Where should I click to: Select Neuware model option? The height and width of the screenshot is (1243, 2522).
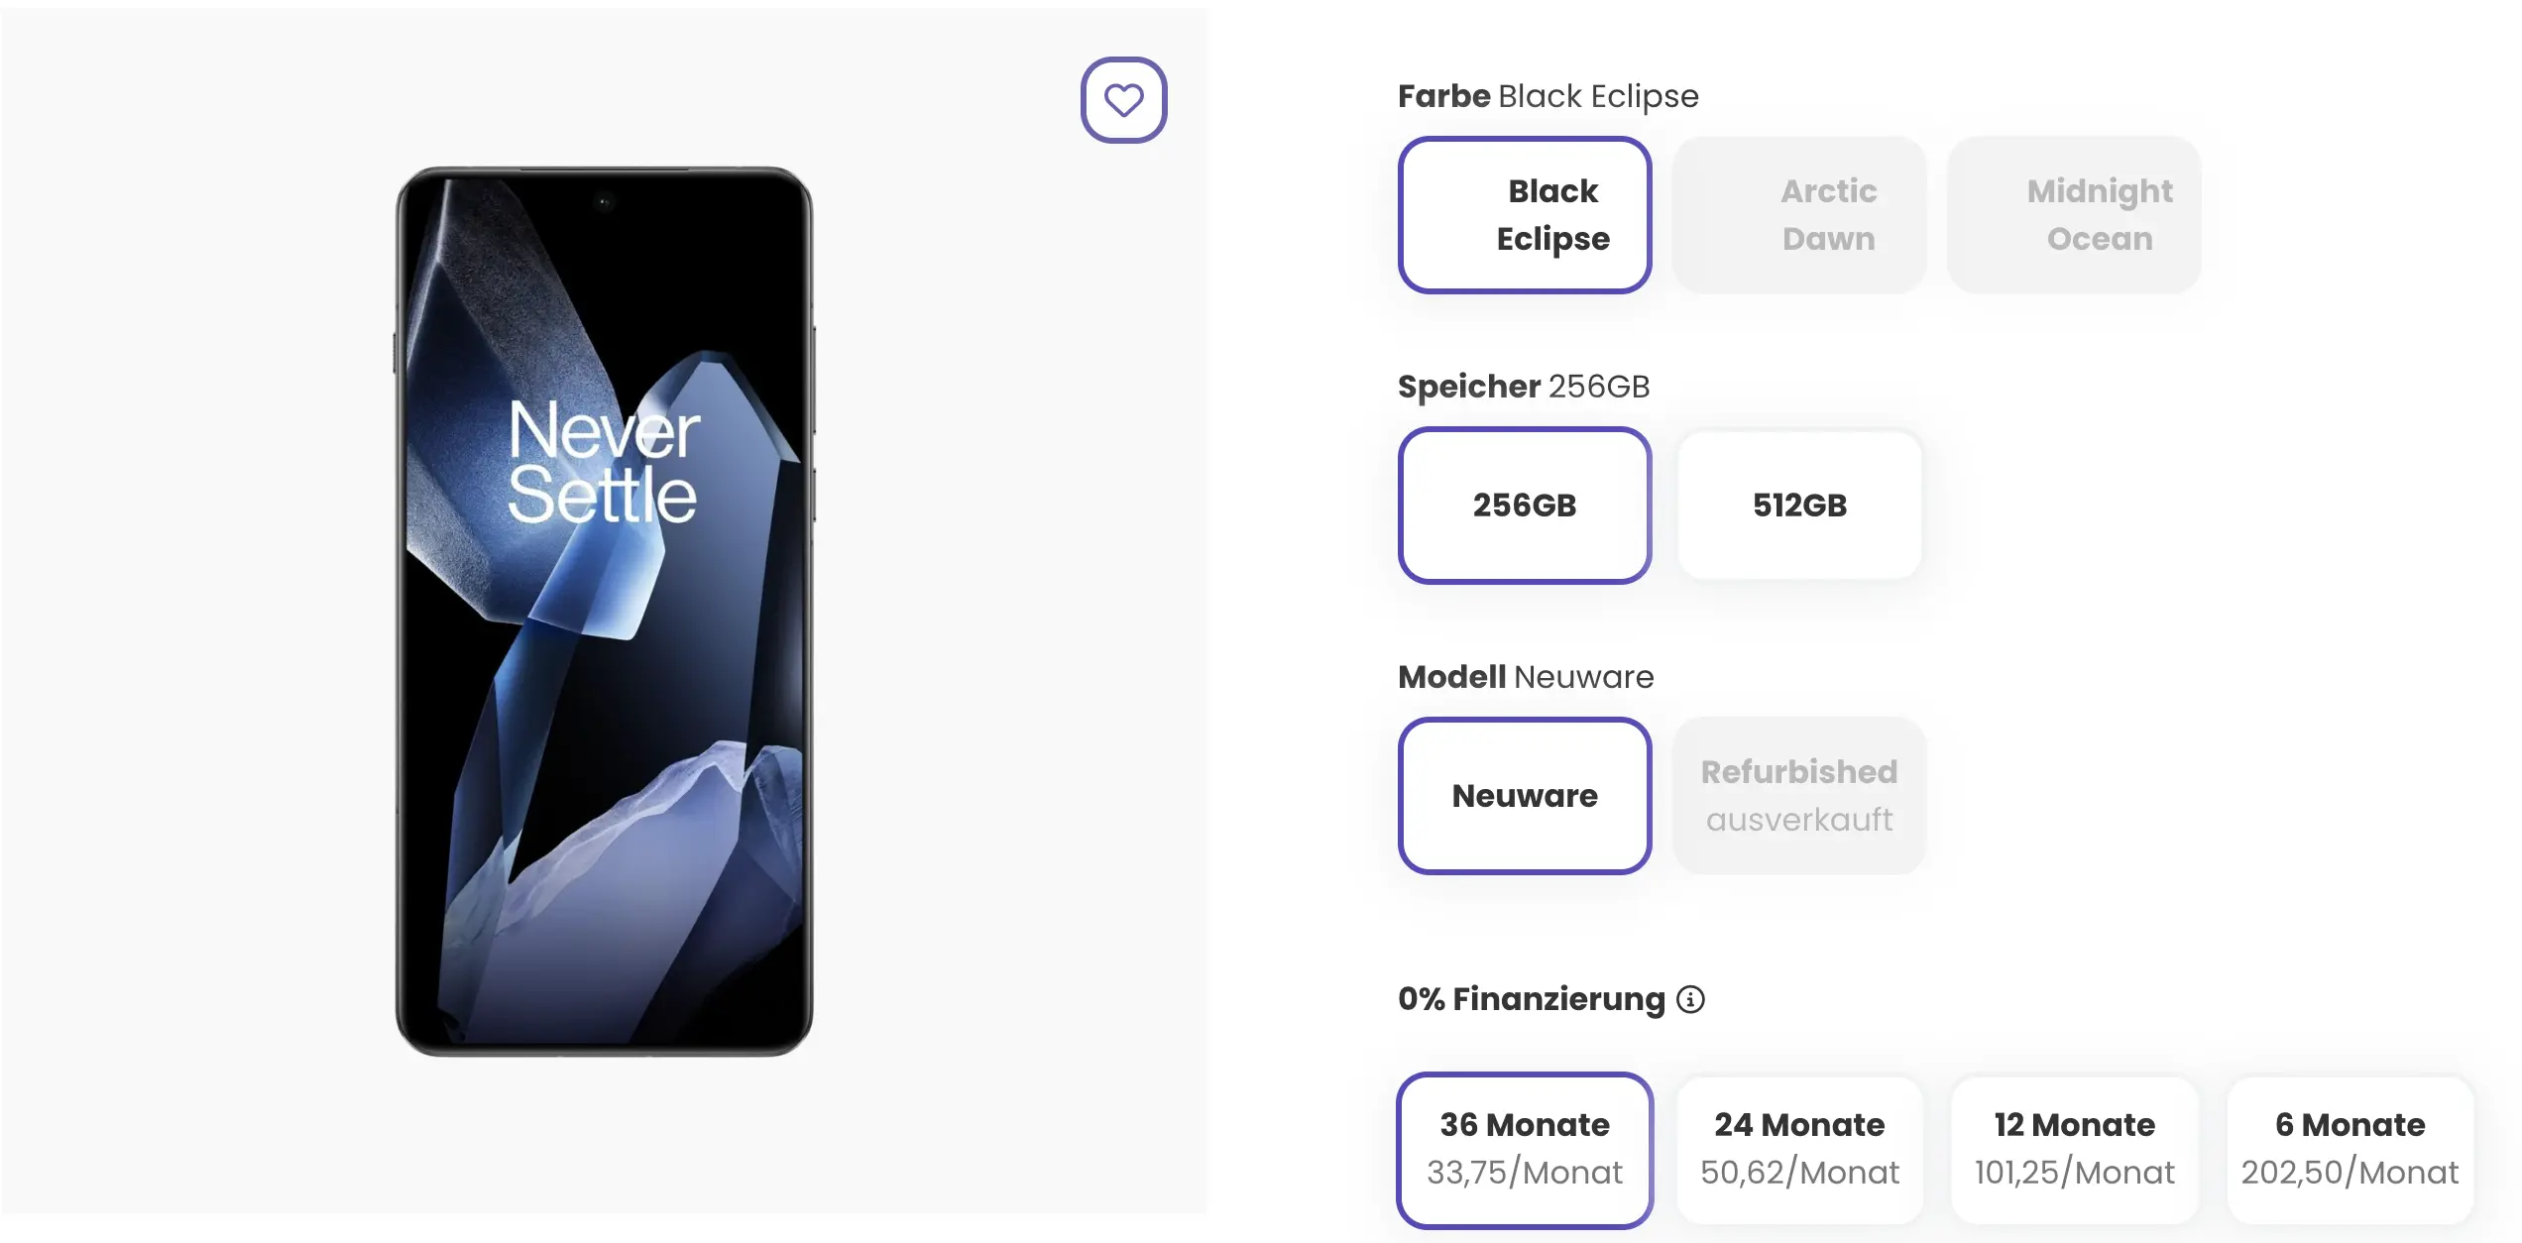pos(1523,796)
